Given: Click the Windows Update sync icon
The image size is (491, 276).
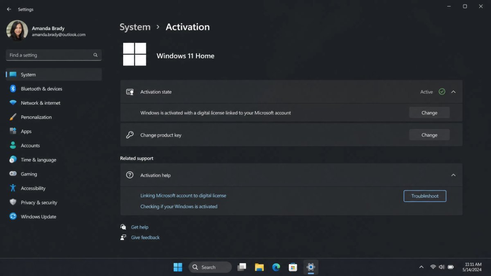Looking at the screenshot, I should [x=13, y=217].
